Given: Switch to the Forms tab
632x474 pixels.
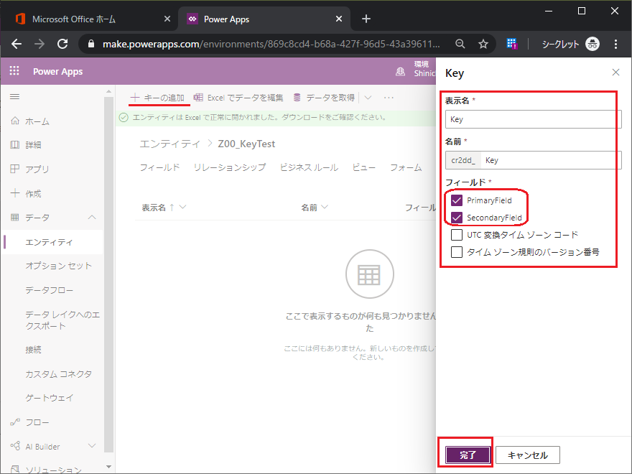Looking at the screenshot, I should coord(406,167).
